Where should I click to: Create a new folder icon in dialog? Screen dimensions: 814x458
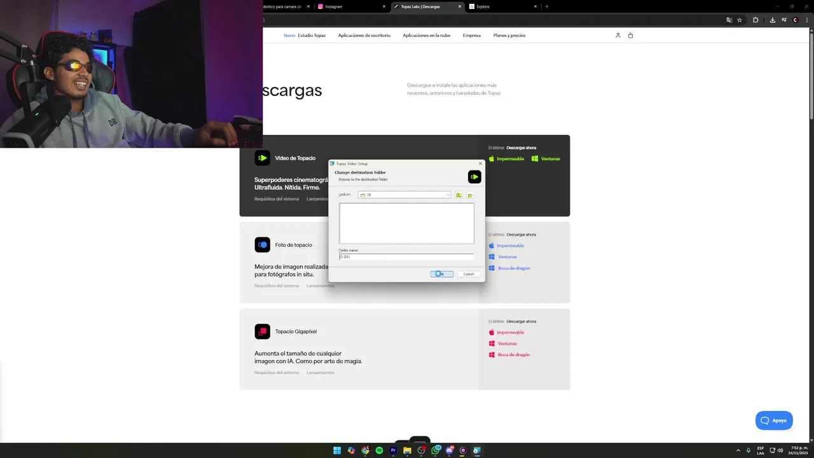[x=470, y=195]
